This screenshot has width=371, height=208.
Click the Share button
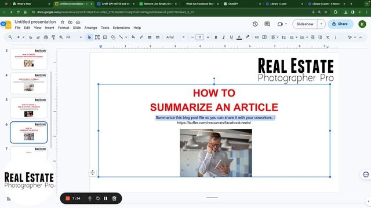click(340, 24)
